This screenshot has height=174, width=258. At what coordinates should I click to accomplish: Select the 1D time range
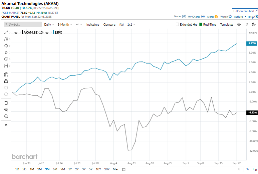tap(17, 169)
